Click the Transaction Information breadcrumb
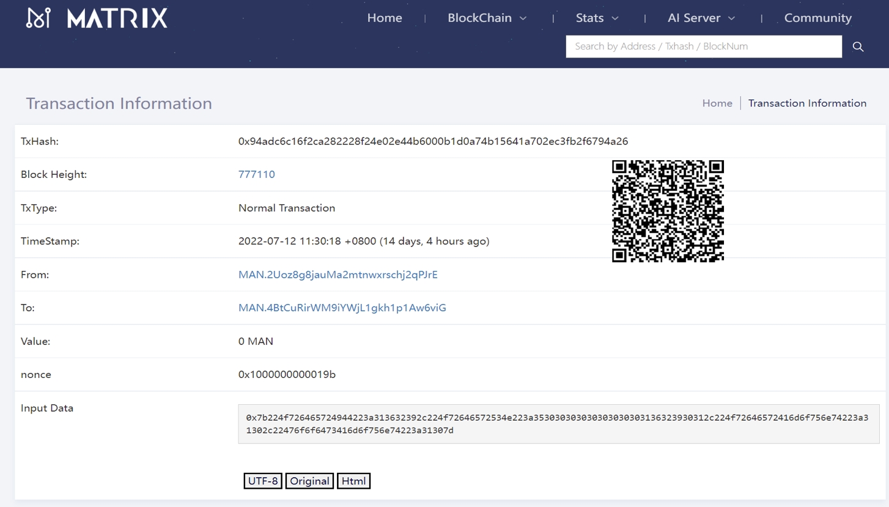Viewport: 889px width, 507px height. coord(807,103)
